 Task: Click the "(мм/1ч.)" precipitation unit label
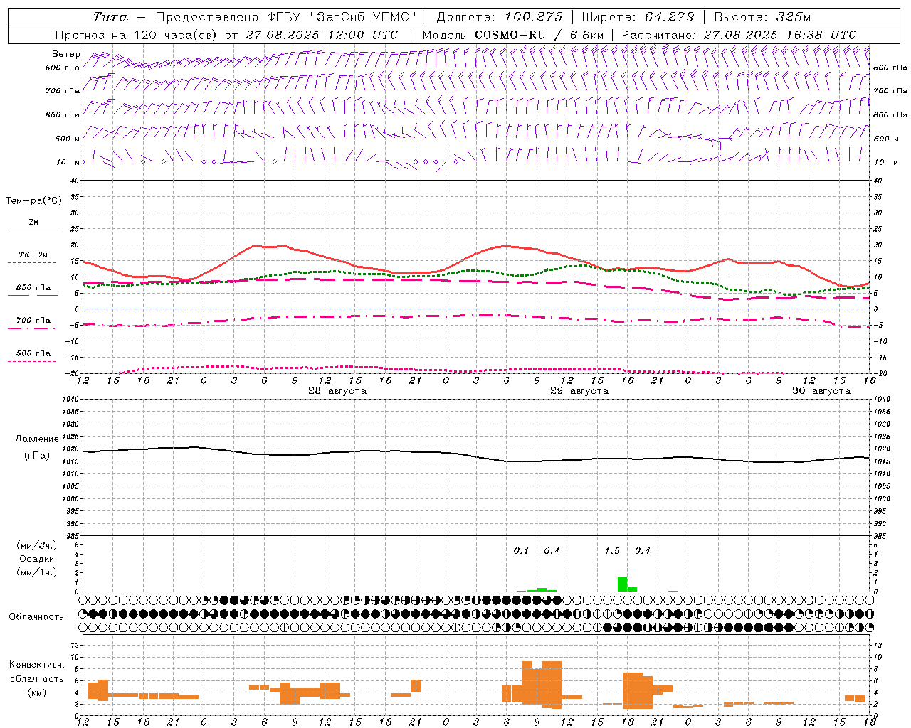pyautogui.click(x=37, y=572)
